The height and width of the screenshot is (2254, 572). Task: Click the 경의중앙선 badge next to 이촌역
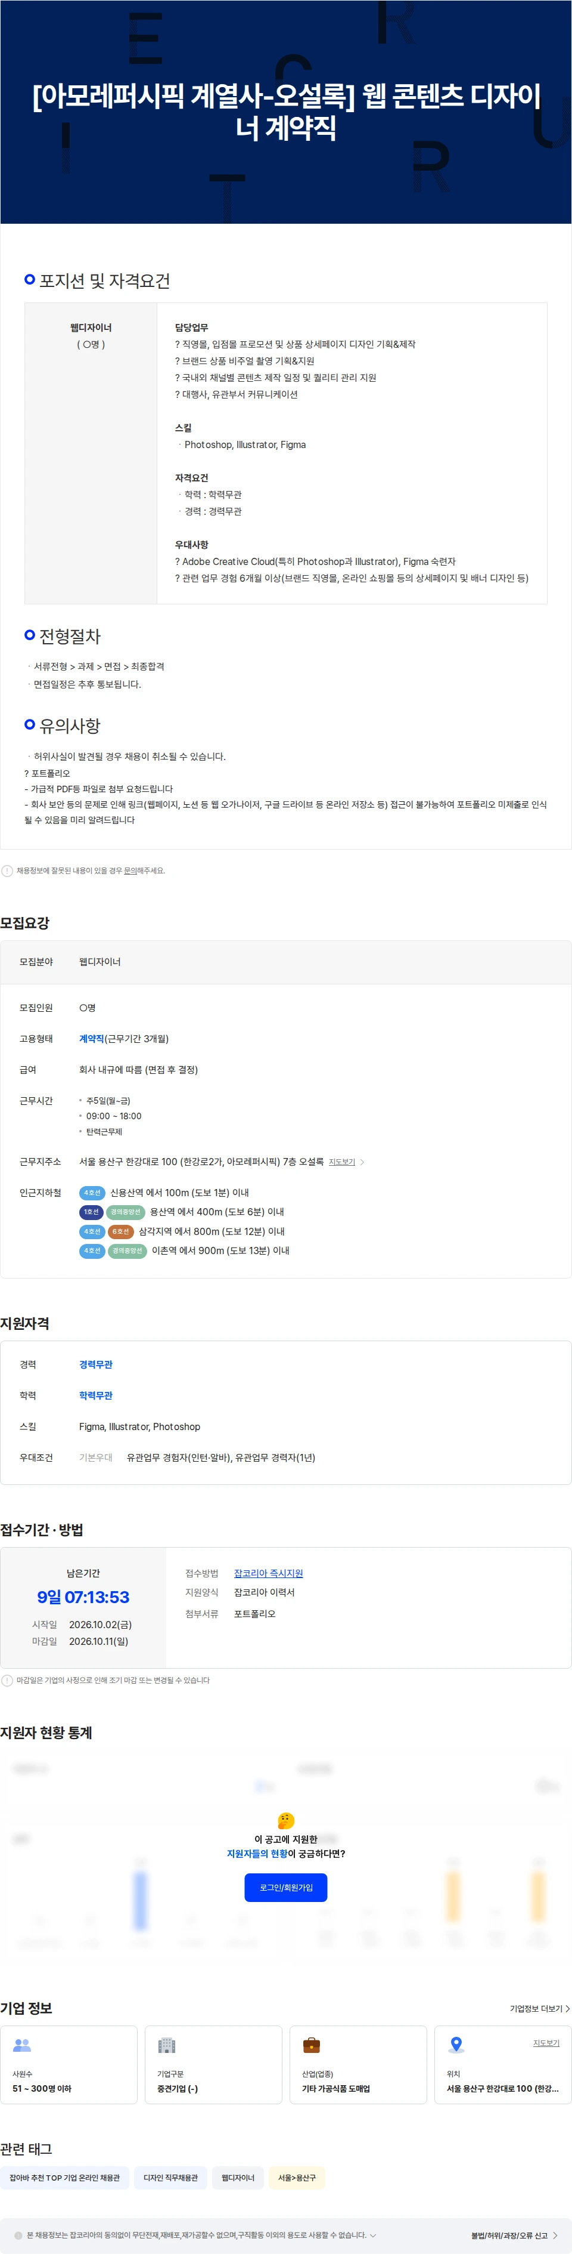(x=128, y=1250)
